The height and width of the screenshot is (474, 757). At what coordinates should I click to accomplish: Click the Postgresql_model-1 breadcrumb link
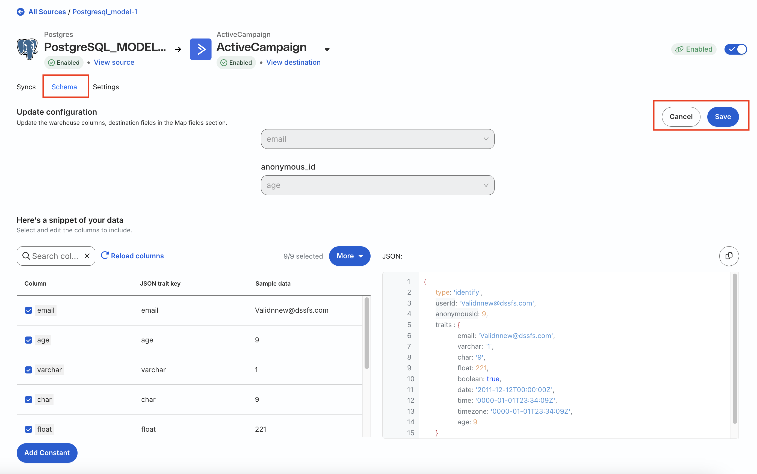coord(105,12)
